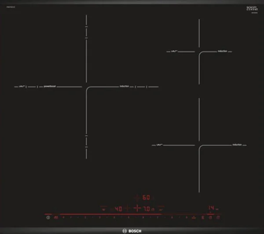Select the rear zone showing 6.0
The image size is (264, 234).
pyautogui.click(x=147, y=198)
